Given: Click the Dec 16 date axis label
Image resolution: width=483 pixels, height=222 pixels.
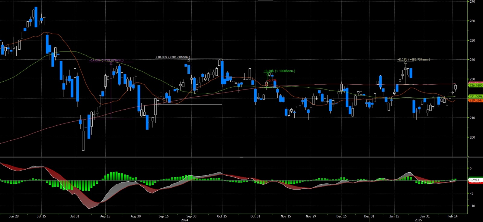Looking at the screenshot, I should 341,216.
